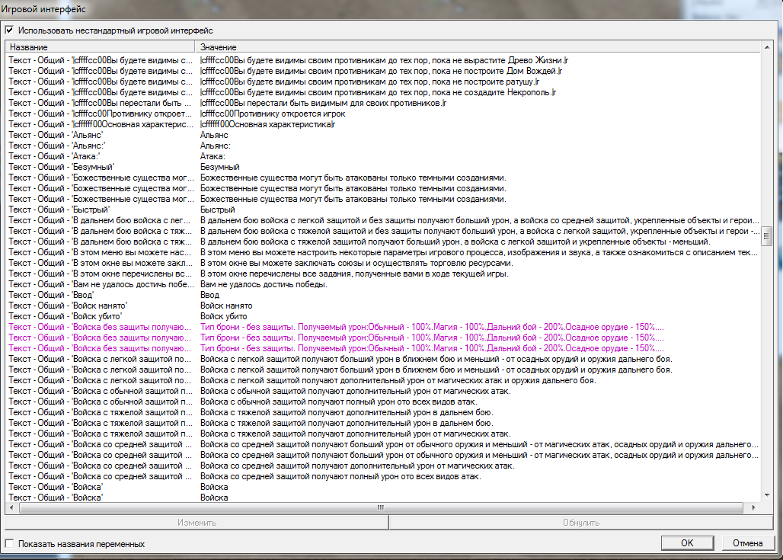The height and width of the screenshot is (560, 783).
Task: Click the Обнулить button
Action: click(x=580, y=523)
